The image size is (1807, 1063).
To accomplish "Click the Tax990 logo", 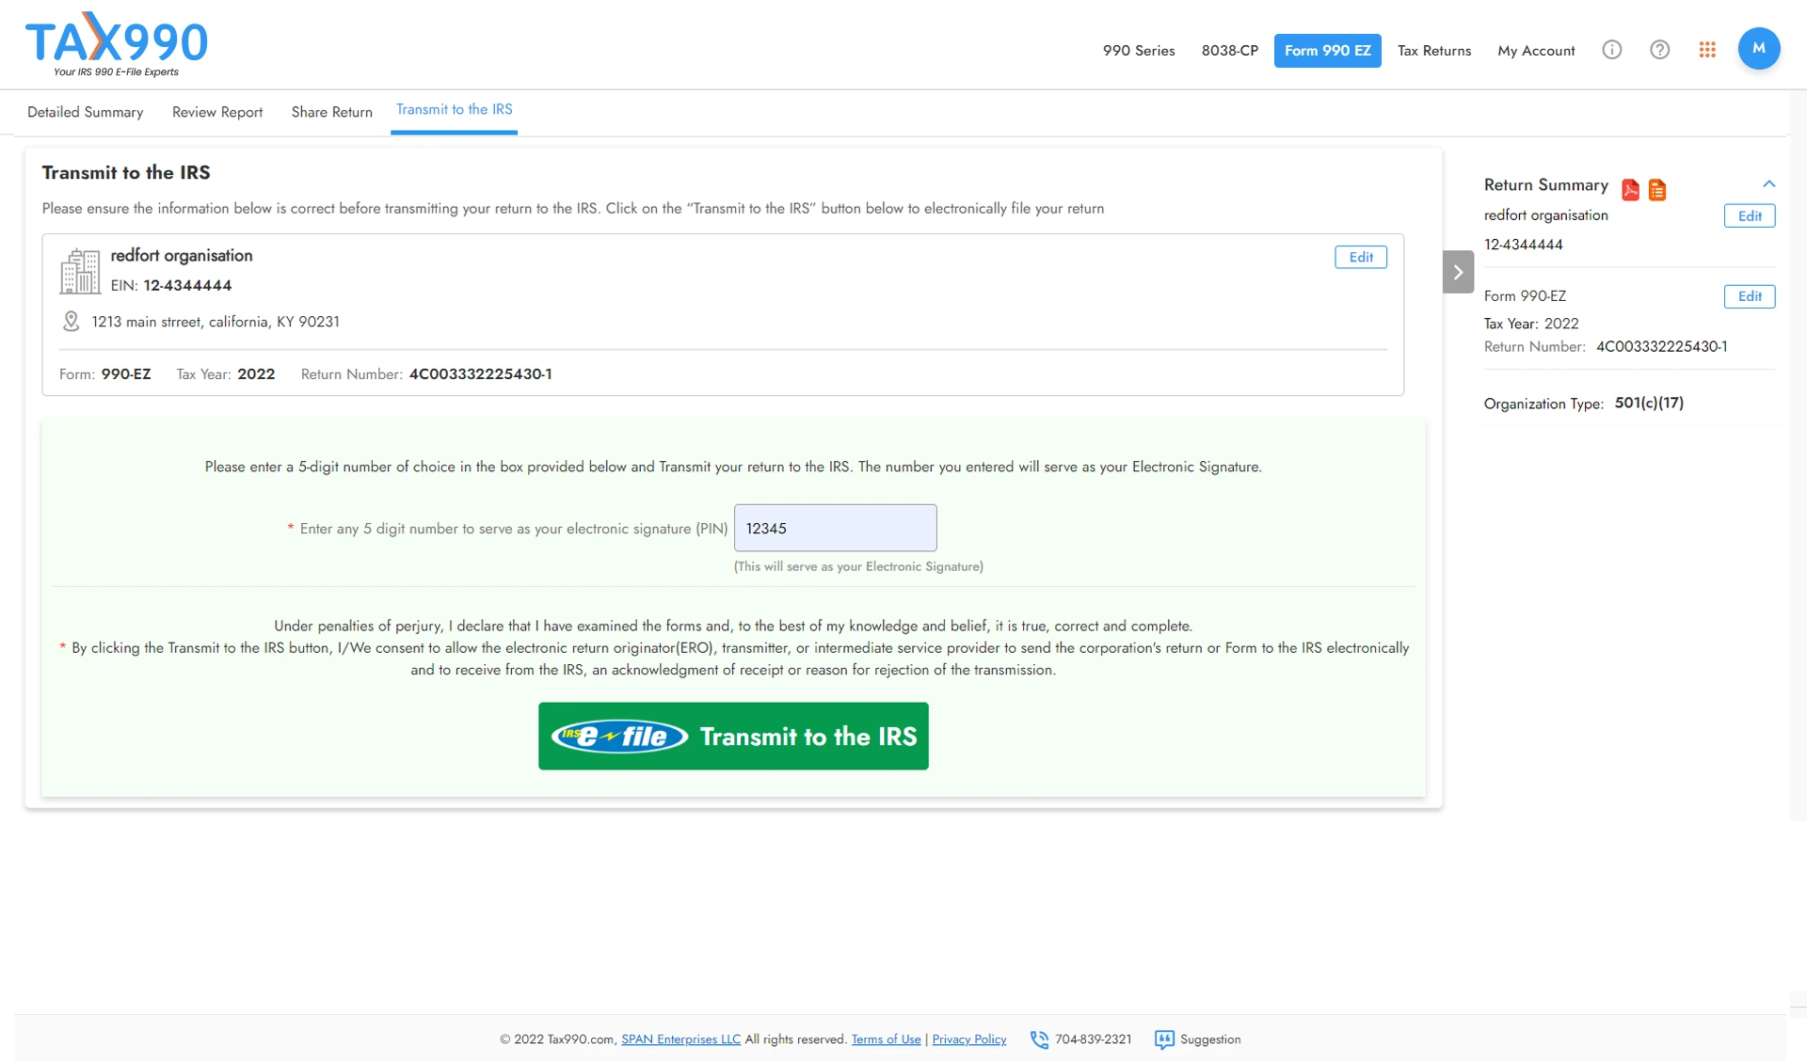I will point(116,44).
